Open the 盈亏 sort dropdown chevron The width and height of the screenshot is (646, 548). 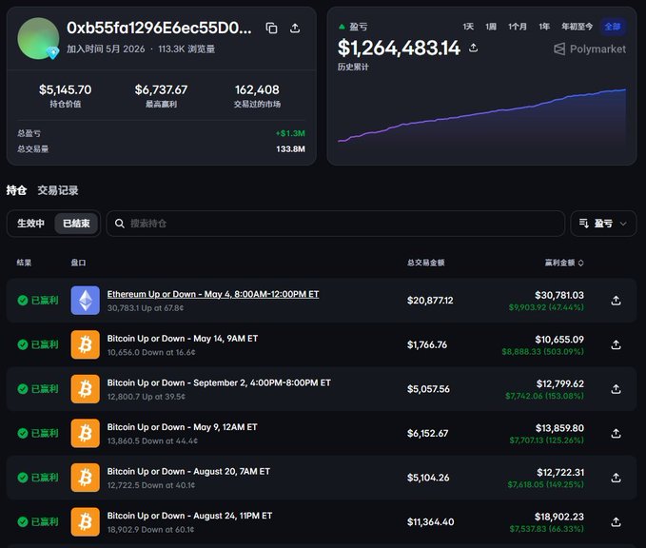(x=623, y=224)
